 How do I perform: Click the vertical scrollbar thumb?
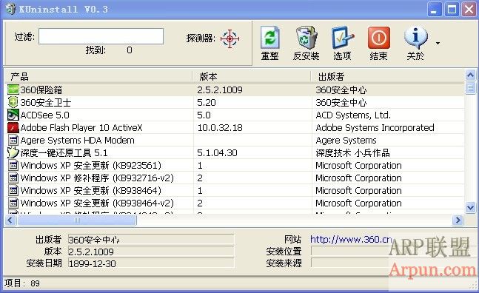(470, 88)
